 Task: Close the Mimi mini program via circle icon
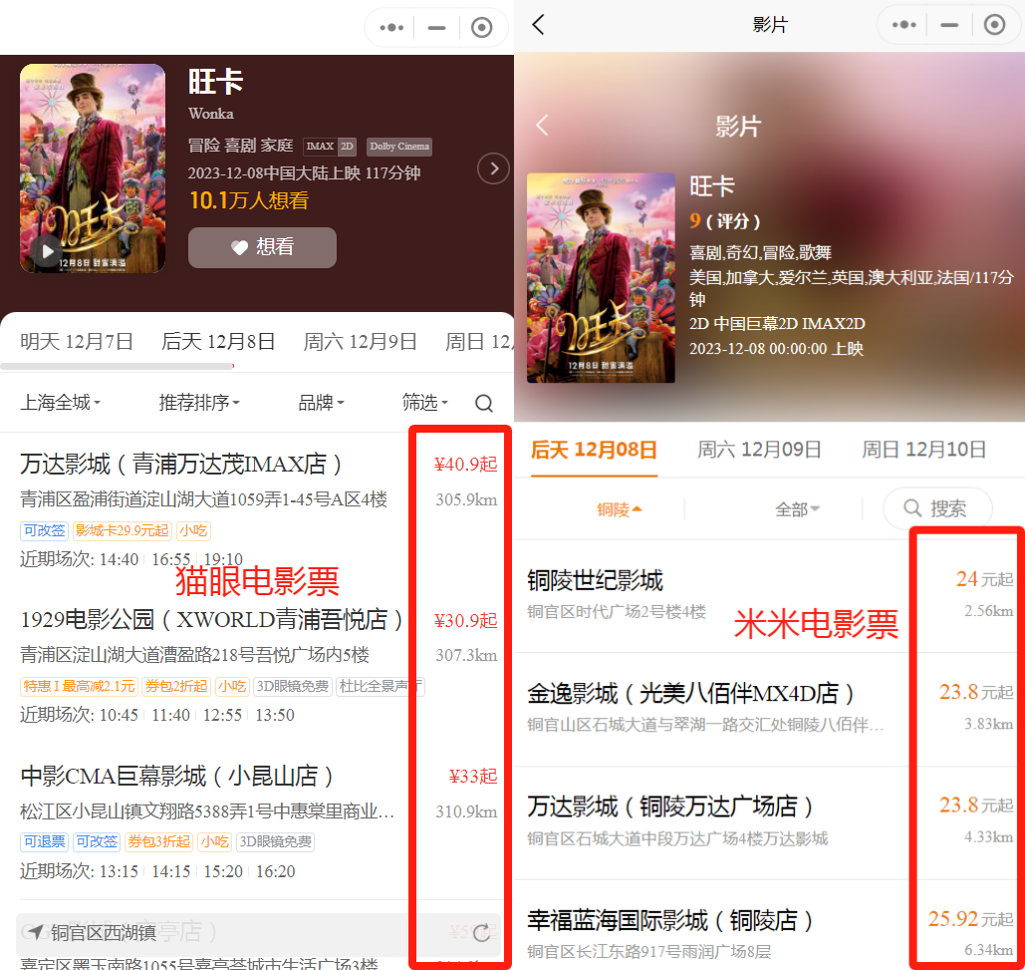(x=994, y=25)
